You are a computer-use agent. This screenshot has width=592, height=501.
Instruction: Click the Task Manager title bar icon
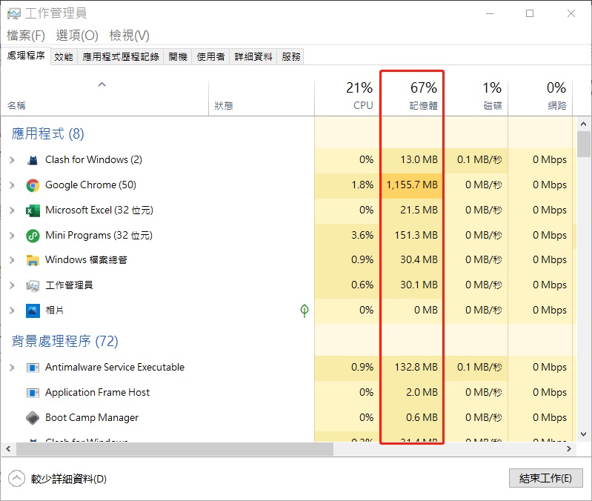point(14,13)
